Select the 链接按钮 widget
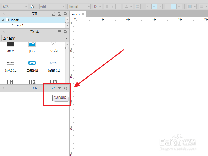 point(54,66)
